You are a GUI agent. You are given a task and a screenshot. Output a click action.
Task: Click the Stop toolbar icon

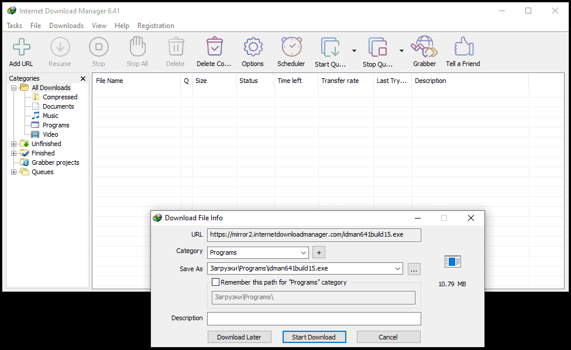(x=99, y=47)
